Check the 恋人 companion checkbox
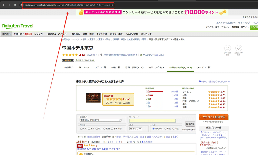258x155 pixels. pos(97,129)
